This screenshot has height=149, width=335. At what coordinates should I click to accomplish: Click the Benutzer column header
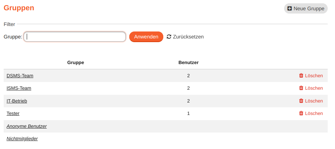pyautogui.click(x=189, y=62)
